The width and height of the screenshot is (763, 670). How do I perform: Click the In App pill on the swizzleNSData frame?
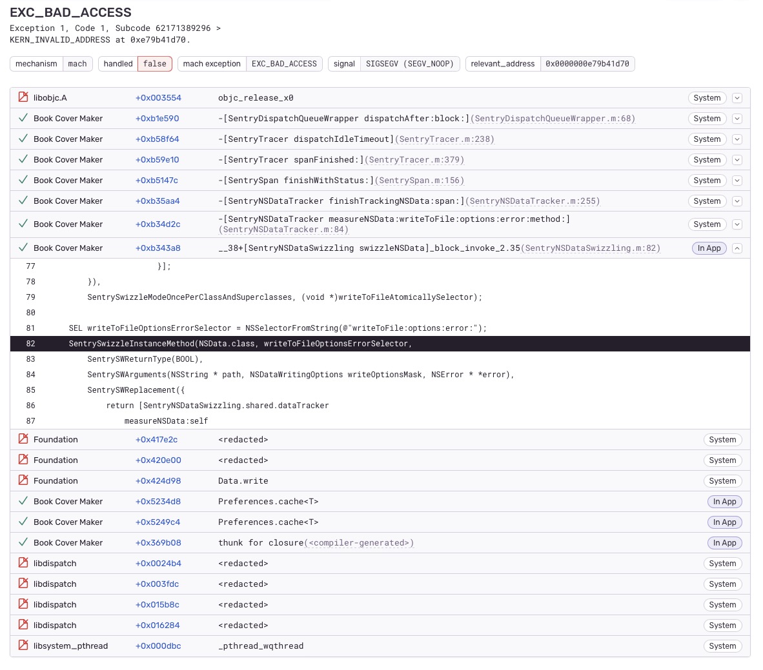[709, 248]
